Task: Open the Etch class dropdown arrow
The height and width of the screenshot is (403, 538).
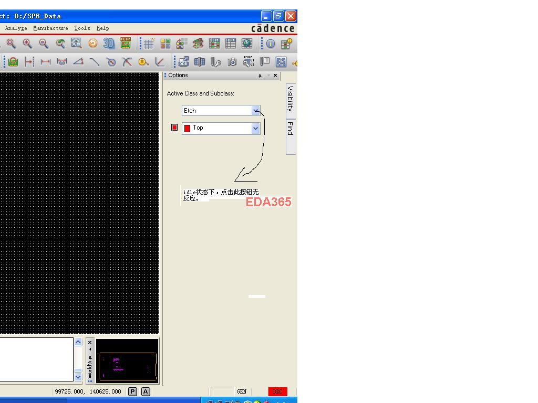Action: point(256,111)
